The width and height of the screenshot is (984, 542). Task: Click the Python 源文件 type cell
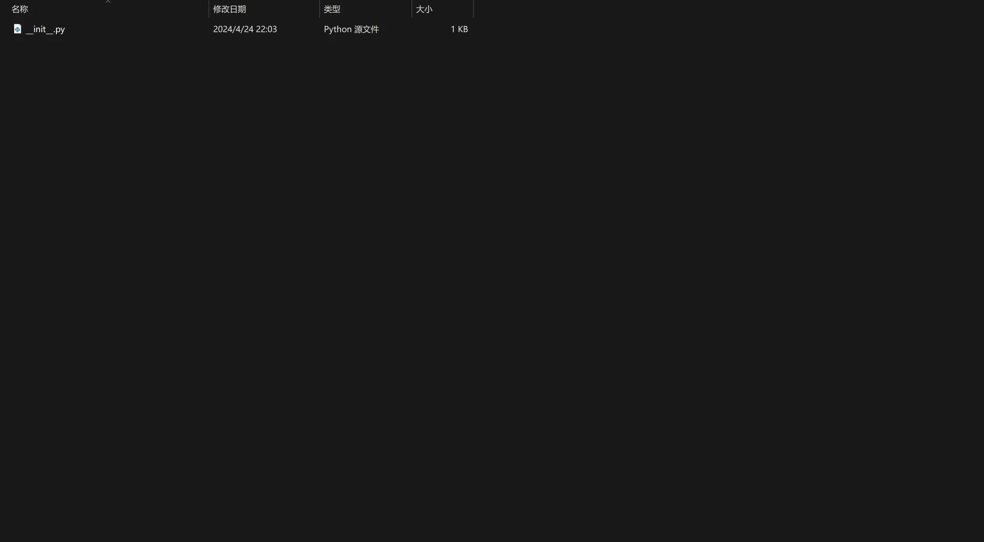[x=351, y=29]
